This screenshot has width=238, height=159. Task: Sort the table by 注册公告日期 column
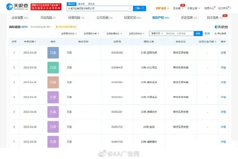pyautogui.click(x=207, y=41)
